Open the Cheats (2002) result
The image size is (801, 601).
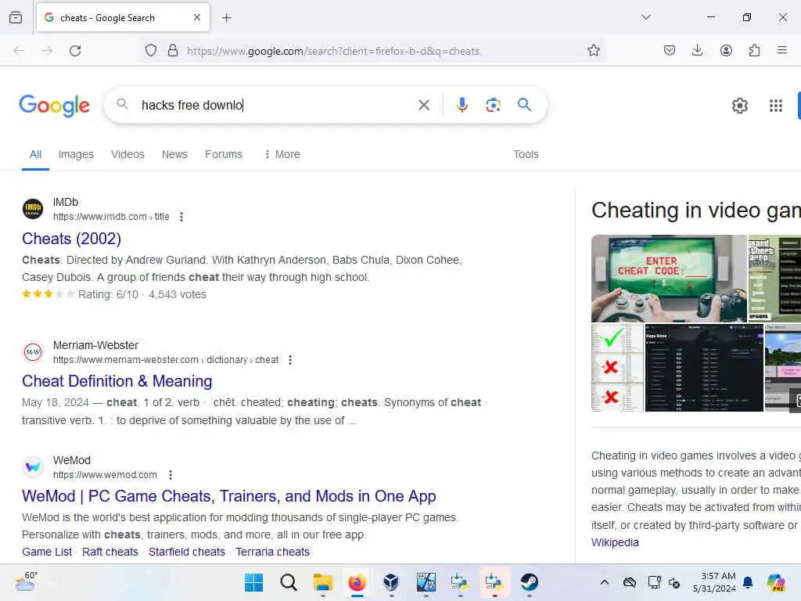pos(71,239)
